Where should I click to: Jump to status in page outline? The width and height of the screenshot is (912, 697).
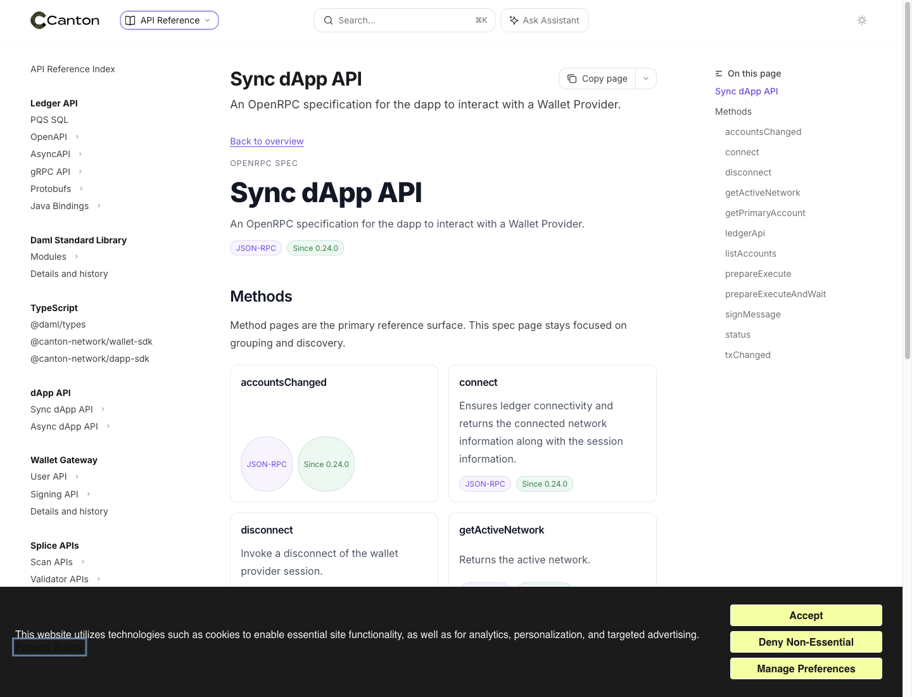pyautogui.click(x=737, y=335)
